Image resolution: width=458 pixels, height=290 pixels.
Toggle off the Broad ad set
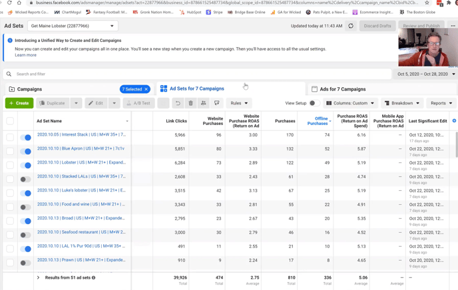26,221
